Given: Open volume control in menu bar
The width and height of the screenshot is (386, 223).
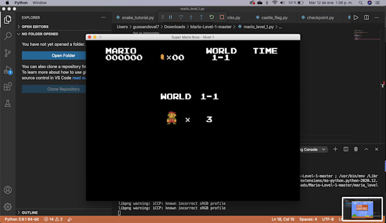Looking at the screenshot, I should 283,3.
